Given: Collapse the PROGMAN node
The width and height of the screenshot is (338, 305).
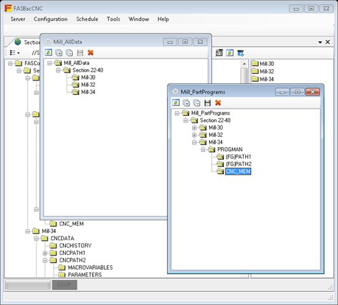Looking at the screenshot, I should point(203,149).
